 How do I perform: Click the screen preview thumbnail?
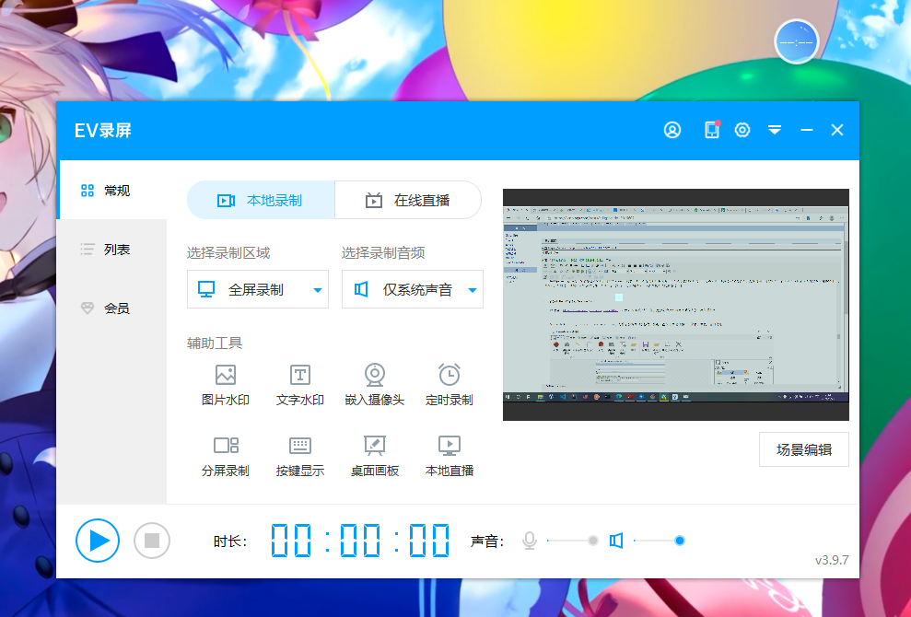(x=676, y=305)
